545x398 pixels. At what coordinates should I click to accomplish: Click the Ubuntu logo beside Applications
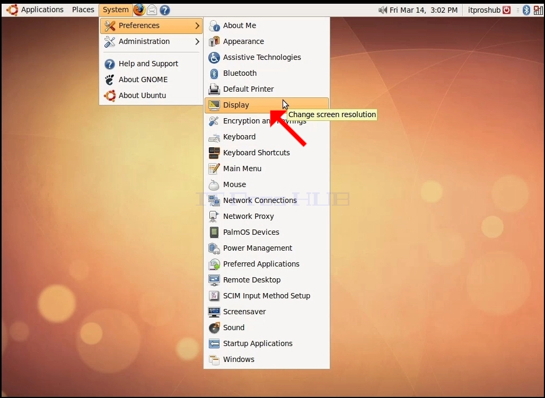point(13,10)
